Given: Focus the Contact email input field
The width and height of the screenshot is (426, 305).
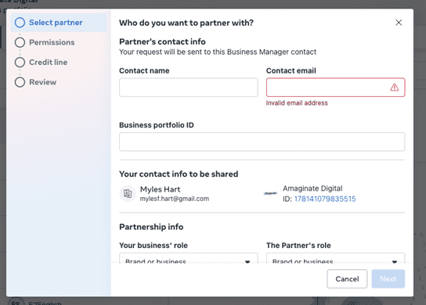Looking at the screenshot, I should 335,88.
